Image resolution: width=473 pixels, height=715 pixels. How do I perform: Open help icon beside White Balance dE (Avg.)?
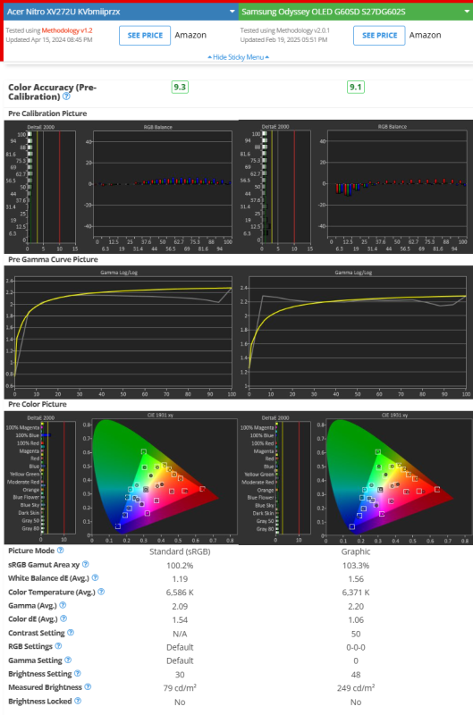(x=95, y=577)
